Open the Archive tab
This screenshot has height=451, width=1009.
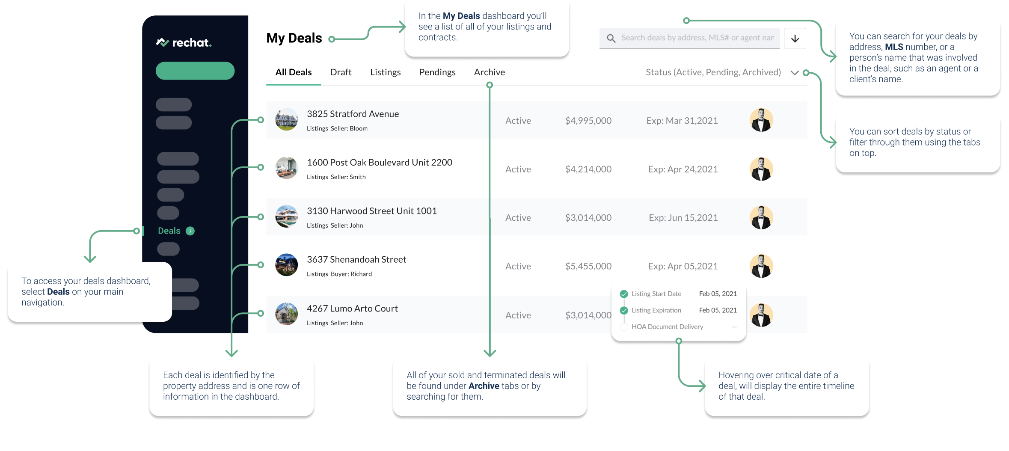coord(490,72)
